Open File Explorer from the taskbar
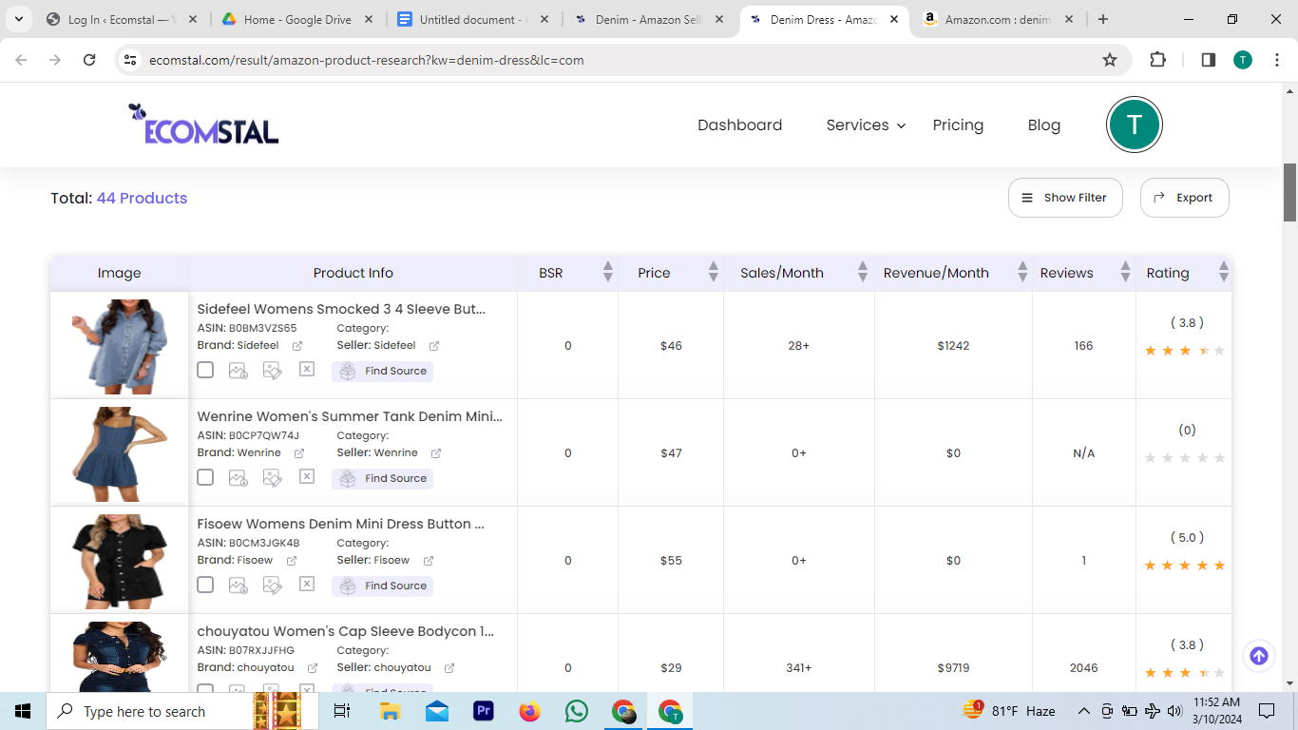This screenshot has height=730, width=1298. [x=390, y=711]
